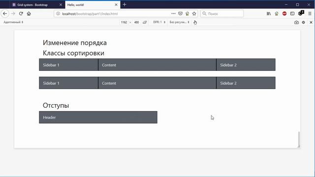This screenshot has width=315, height=177.
Task: Go forward to the next page
Action: 13,14
